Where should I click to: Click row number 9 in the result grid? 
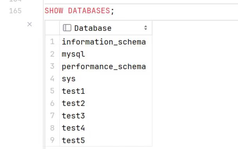52,140
